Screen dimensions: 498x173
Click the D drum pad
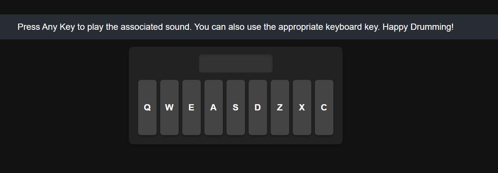(x=258, y=107)
